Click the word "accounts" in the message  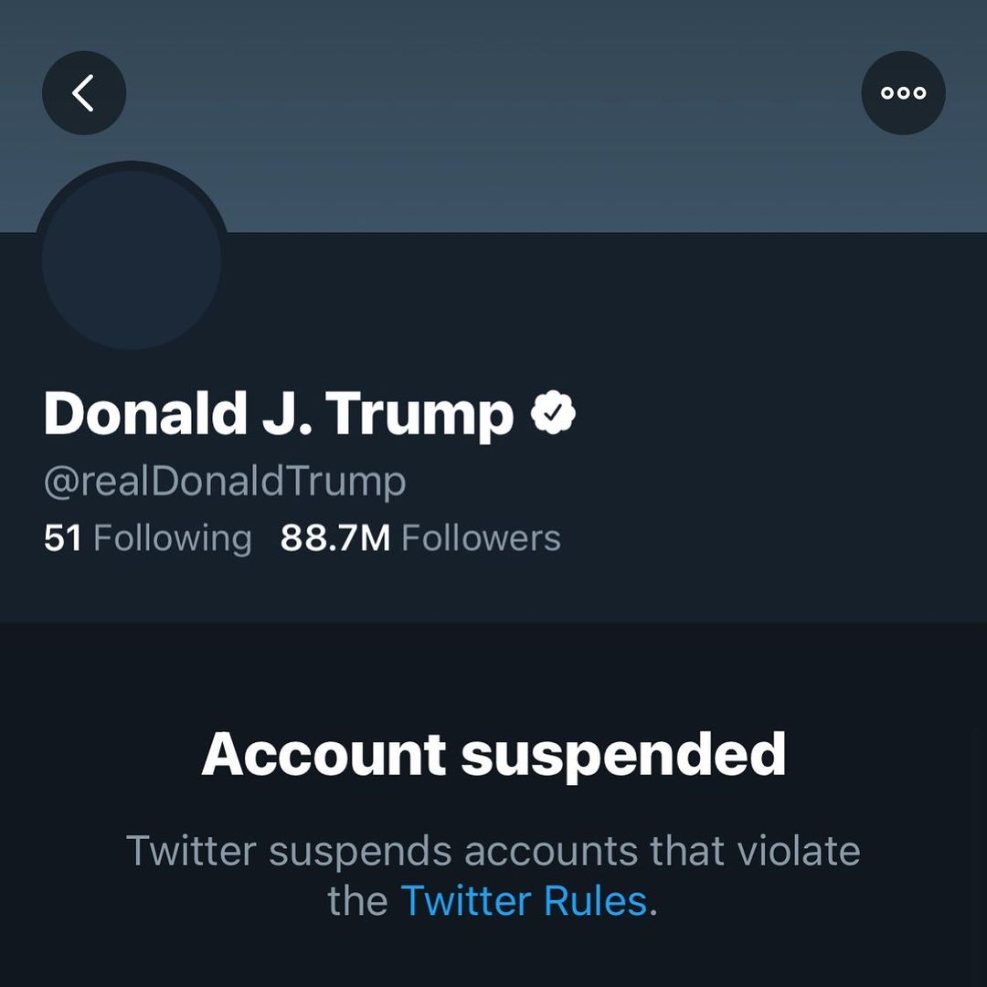click(x=551, y=852)
